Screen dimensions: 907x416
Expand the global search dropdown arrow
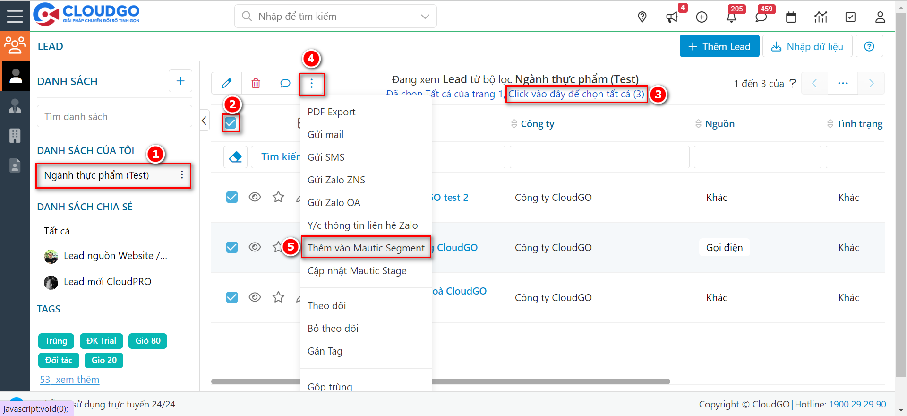425,17
